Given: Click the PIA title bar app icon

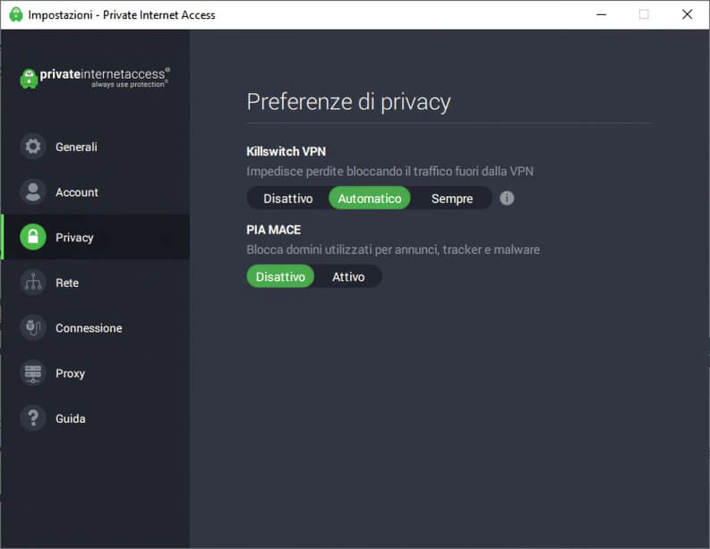Looking at the screenshot, I should (16, 14).
